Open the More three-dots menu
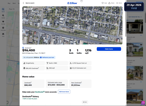Viewport: 146px width, 106px height. (117, 3)
